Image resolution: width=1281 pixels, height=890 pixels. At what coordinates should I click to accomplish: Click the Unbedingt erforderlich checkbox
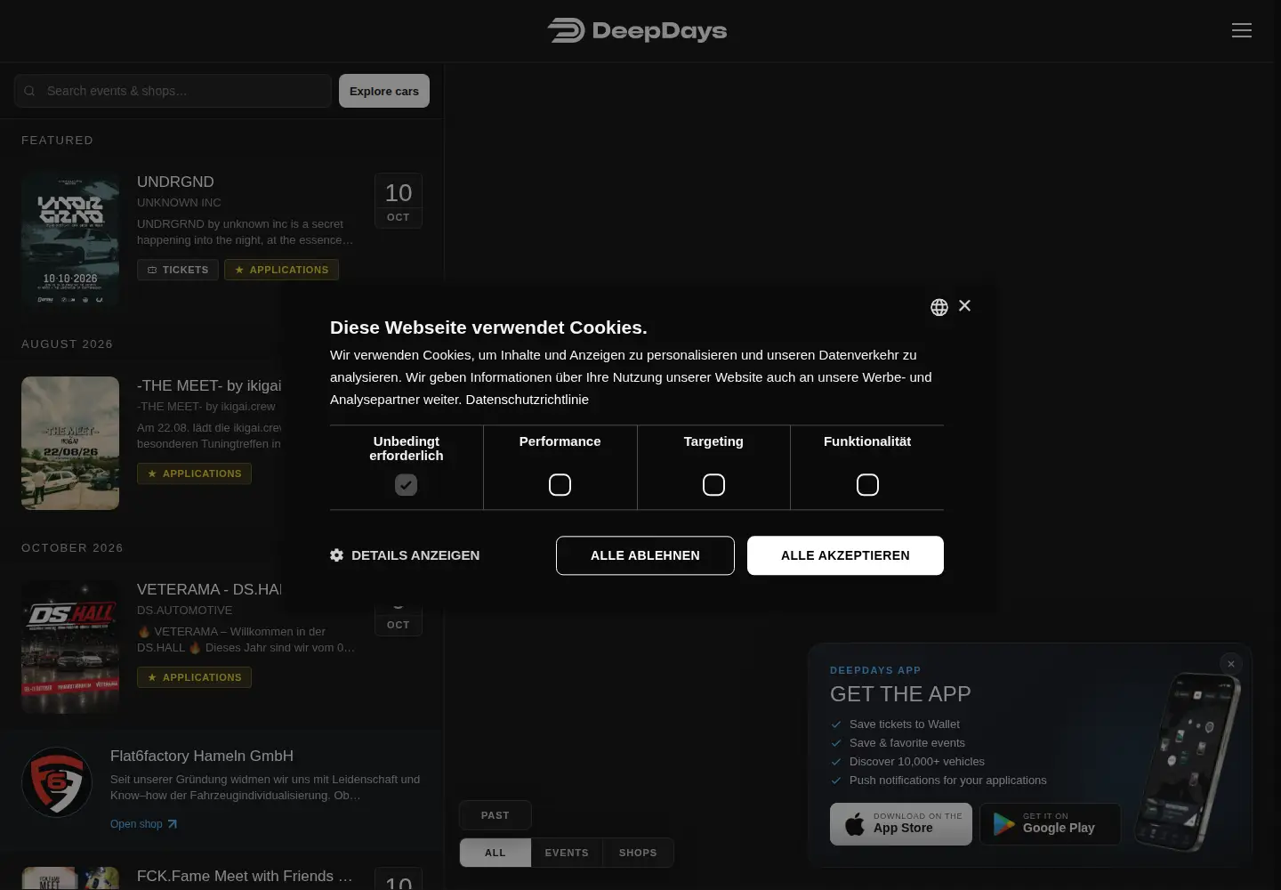pyautogui.click(x=406, y=485)
